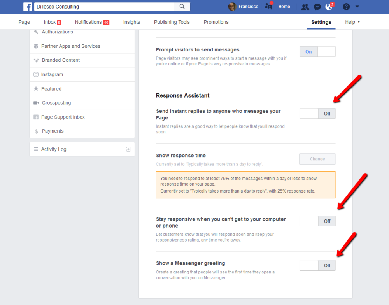Click the Home link
389x305 pixels.
tap(284, 7)
